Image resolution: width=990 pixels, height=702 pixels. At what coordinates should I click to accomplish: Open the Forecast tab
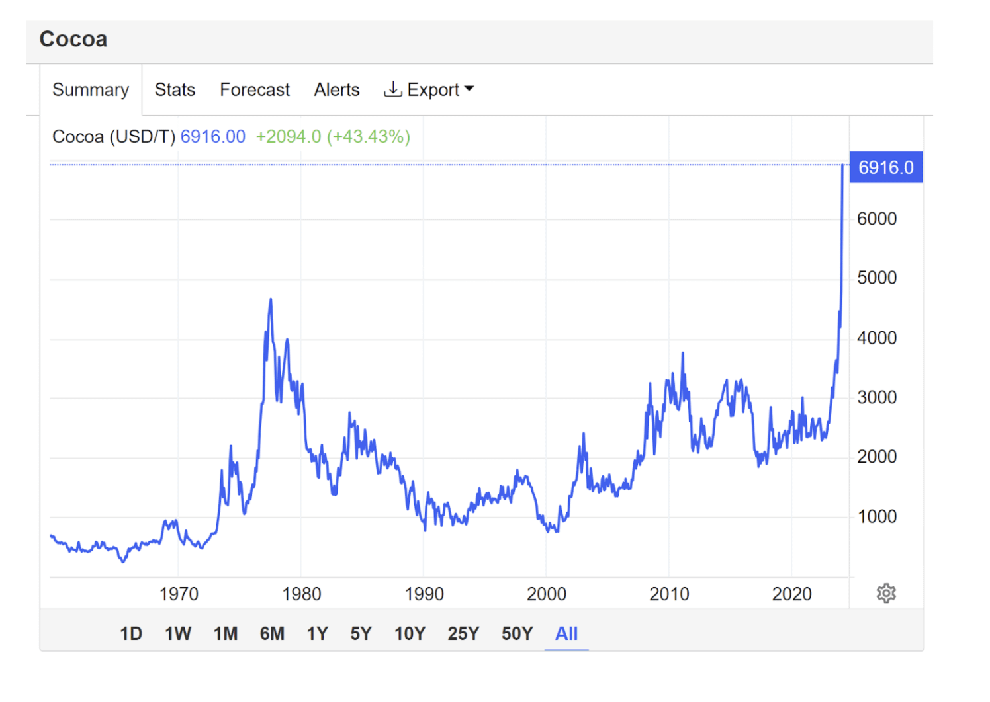coord(255,89)
